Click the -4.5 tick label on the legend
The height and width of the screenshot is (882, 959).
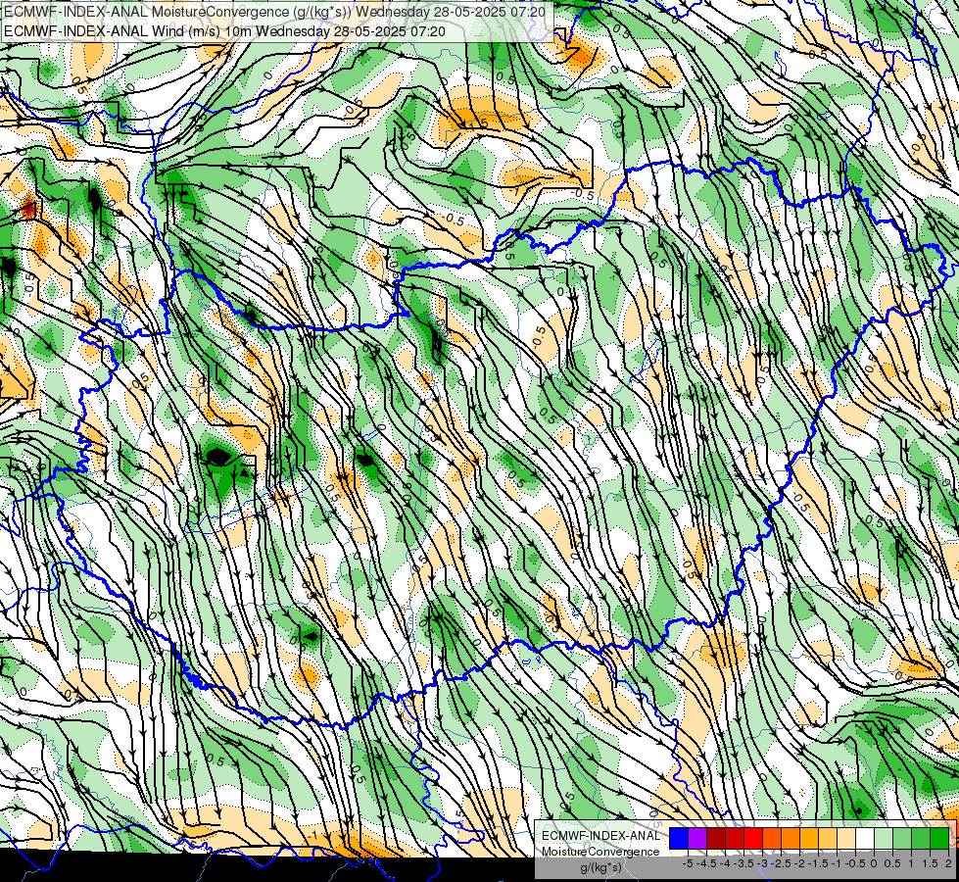click(x=707, y=863)
